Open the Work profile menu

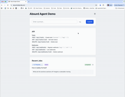[110, 5]
